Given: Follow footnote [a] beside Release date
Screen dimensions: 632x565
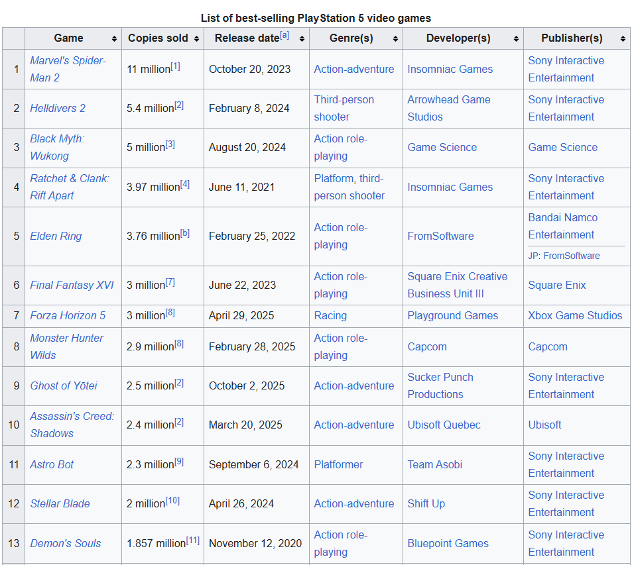Looking at the screenshot, I should 284,35.
